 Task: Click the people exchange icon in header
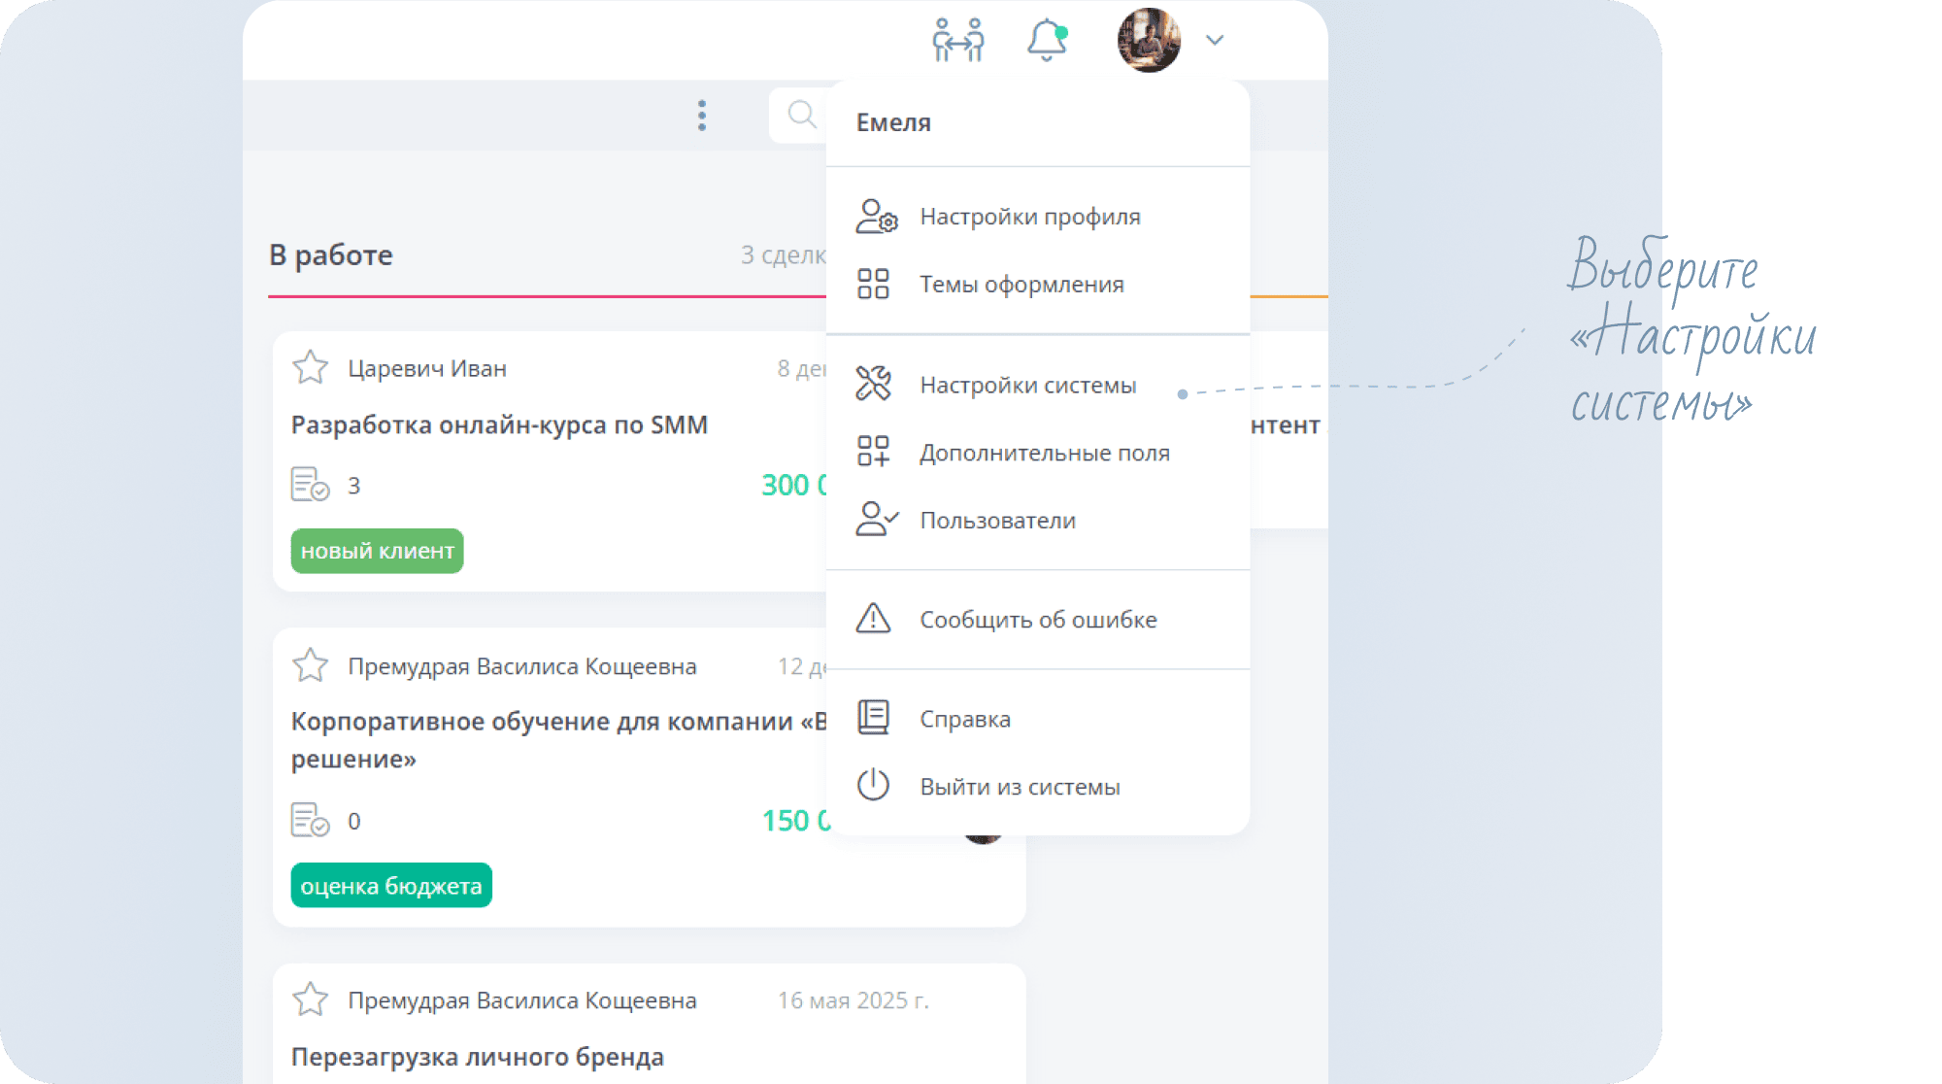[x=957, y=41]
